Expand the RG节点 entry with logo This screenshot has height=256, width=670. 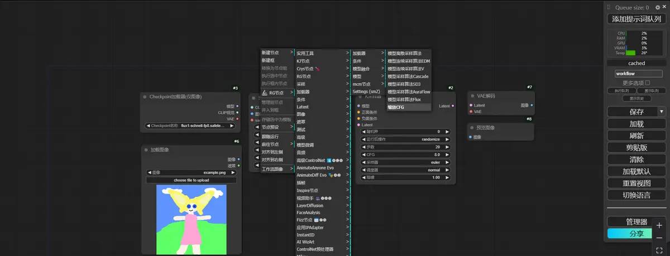coord(277,93)
